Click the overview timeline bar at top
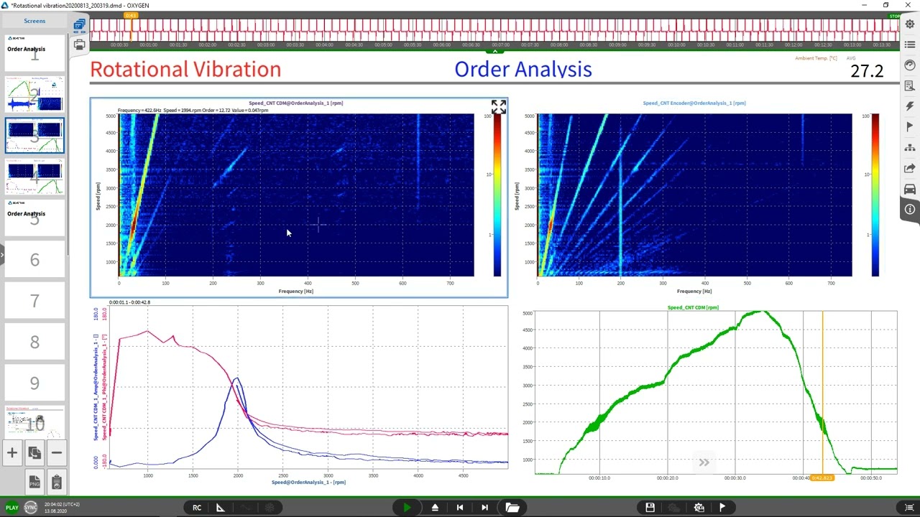920x517 pixels. point(494,29)
